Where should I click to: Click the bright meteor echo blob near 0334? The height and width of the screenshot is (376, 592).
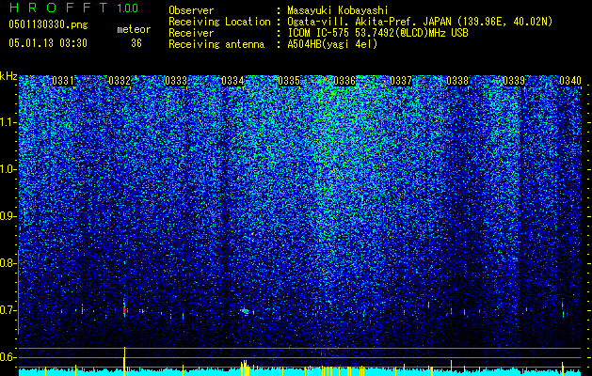point(245,311)
